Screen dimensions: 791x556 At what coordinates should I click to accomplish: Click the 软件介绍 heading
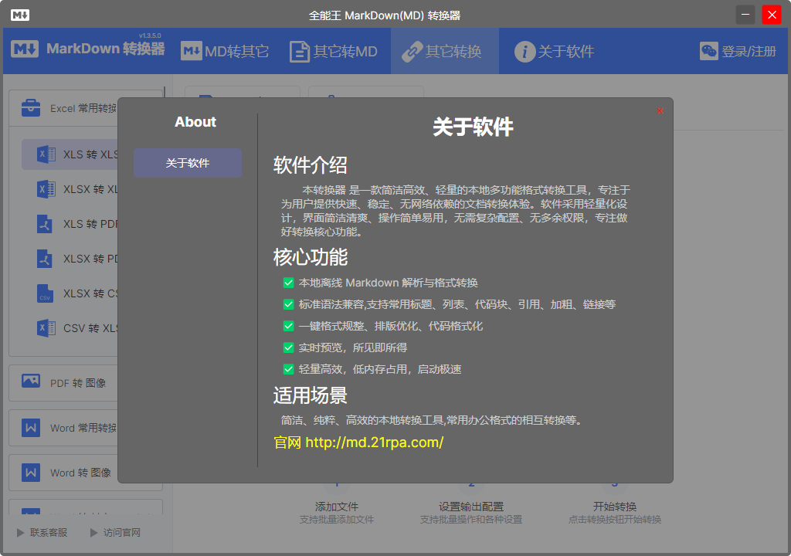[x=311, y=165]
